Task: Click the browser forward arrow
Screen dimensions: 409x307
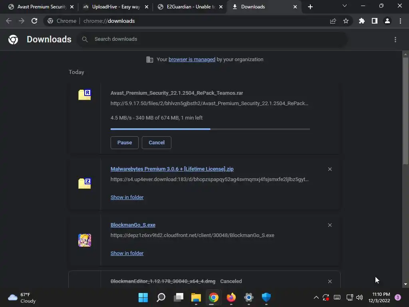Action: tap(22, 21)
